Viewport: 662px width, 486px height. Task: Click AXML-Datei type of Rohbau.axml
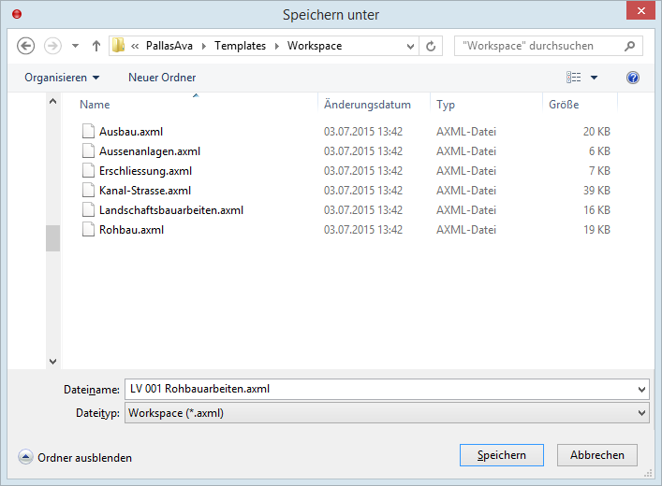pos(466,230)
